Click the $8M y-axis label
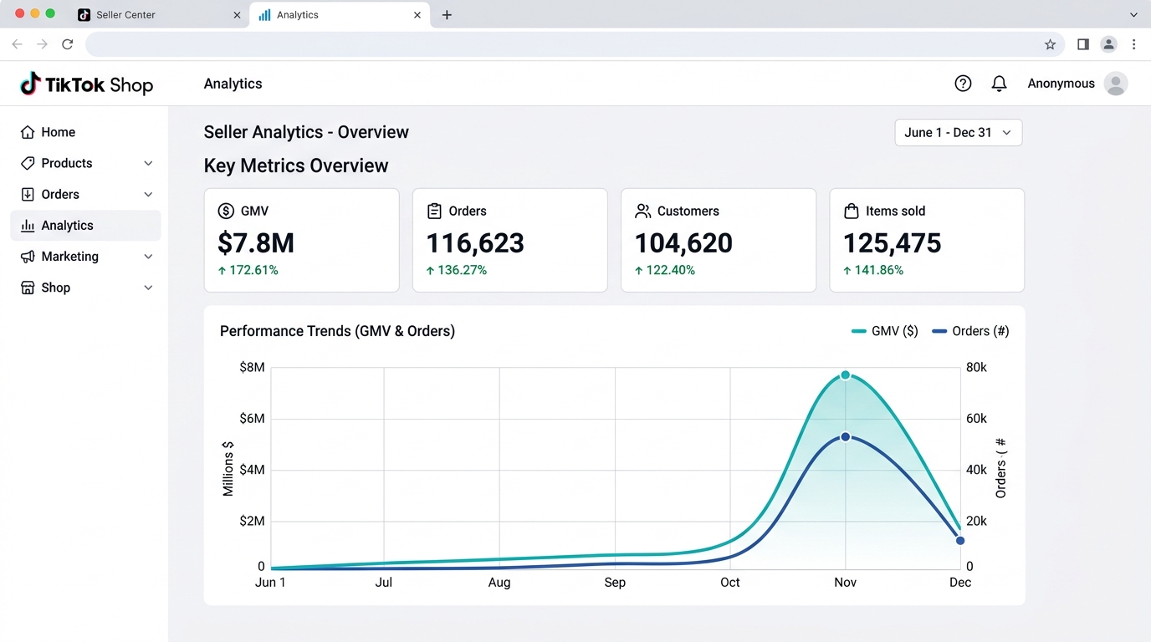This screenshot has height=642, width=1151. tap(252, 368)
